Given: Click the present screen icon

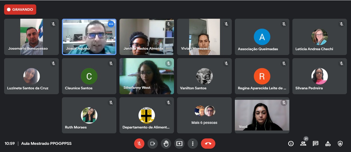Looking at the screenshot, I should click(x=179, y=144).
